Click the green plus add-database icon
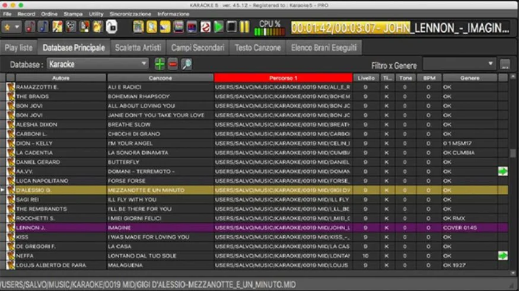The height and width of the screenshot is (291, 519). click(x=160, y=64)
